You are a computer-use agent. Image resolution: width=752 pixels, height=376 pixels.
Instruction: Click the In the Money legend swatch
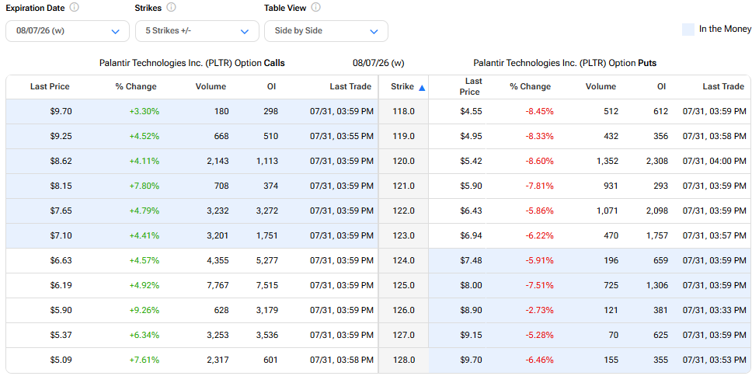click(x=688, y=30)
